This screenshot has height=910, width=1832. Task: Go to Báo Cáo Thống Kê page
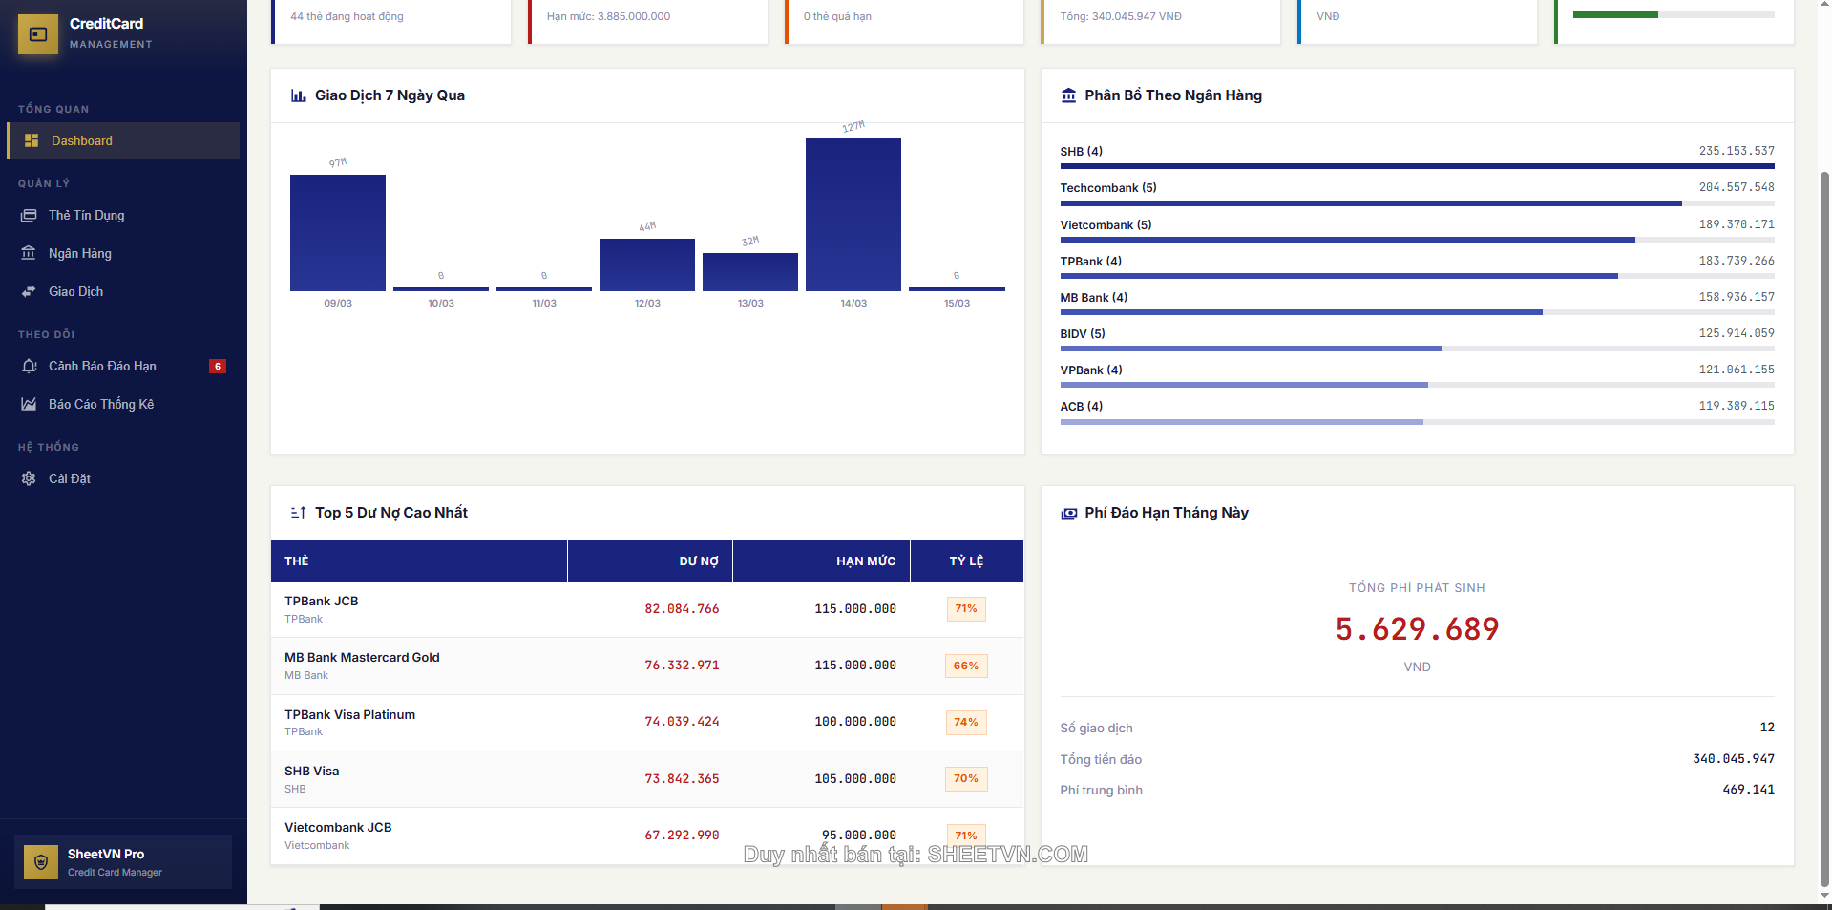(x=101, y=404)
